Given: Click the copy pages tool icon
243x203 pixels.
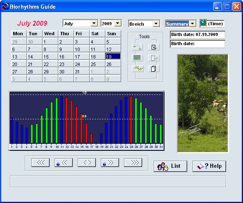Looking at the screenshot, I should tap(154, 68).
